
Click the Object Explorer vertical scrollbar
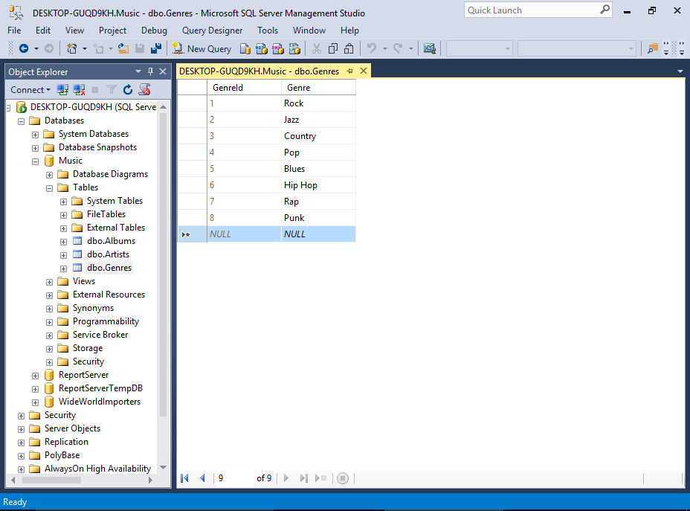(x=164, y=260)
